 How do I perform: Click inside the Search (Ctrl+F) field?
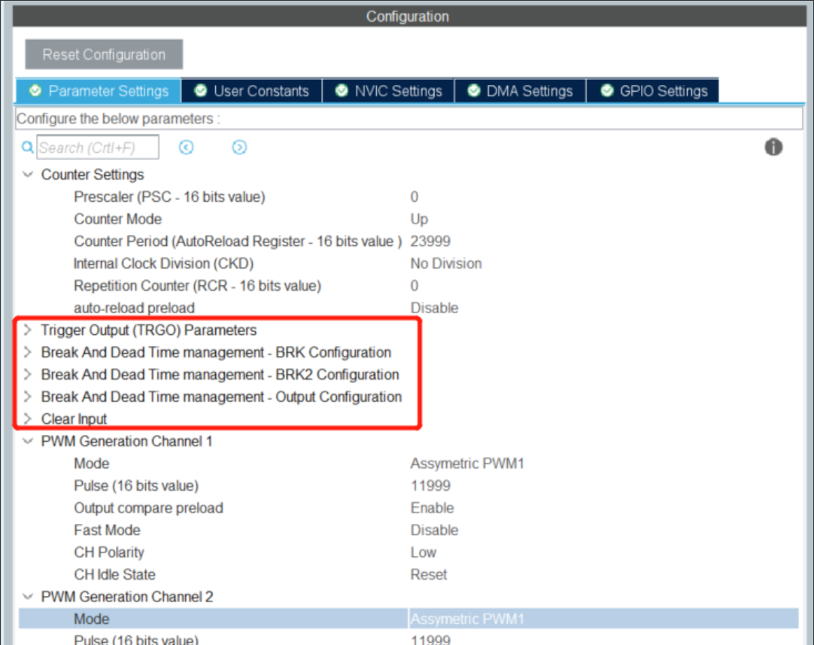coord(98,147)
